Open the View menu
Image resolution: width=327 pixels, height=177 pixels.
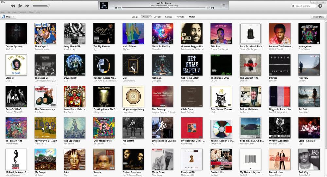pyautogui.click(x=14, y=12)
